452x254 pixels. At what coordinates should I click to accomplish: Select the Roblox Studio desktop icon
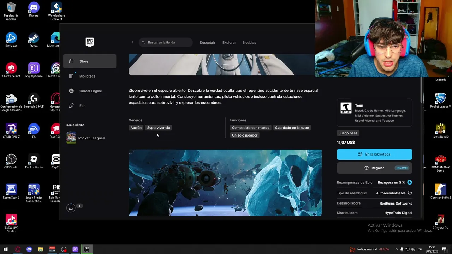pos(34,162)
